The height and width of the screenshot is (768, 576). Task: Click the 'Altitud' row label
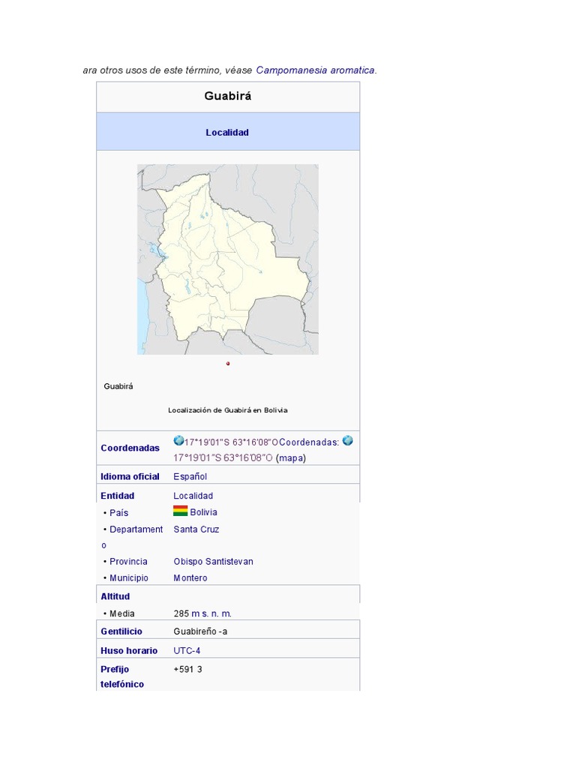click(115, 596)
